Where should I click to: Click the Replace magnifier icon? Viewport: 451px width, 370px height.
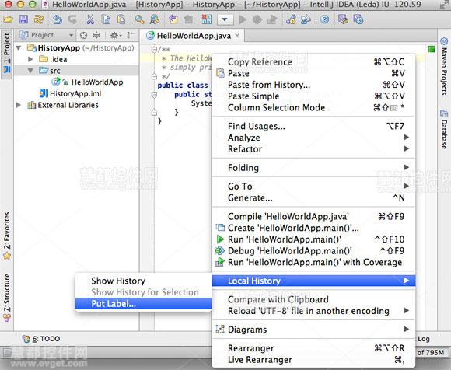(x=155, y=19)
